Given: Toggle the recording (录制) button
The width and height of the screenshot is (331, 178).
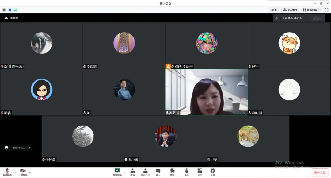Looking at the screenshot, I should pyautogui.click(x=172, y=172).
